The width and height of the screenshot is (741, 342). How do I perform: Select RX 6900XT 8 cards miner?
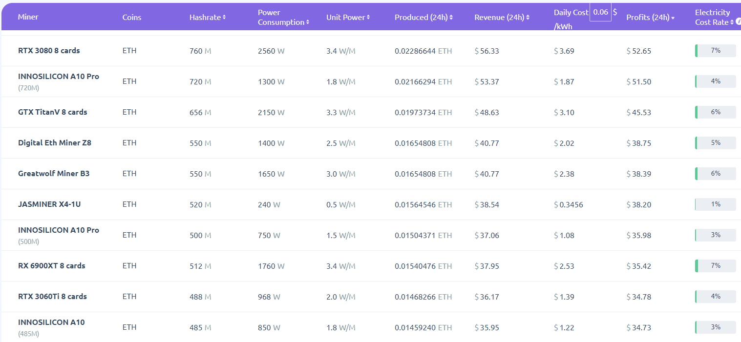[52, 266]
